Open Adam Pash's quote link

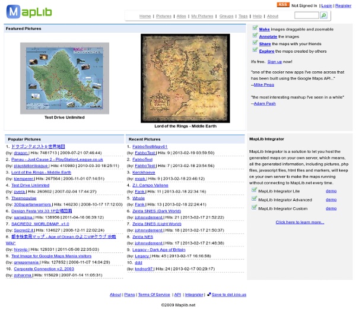[265, 104]
